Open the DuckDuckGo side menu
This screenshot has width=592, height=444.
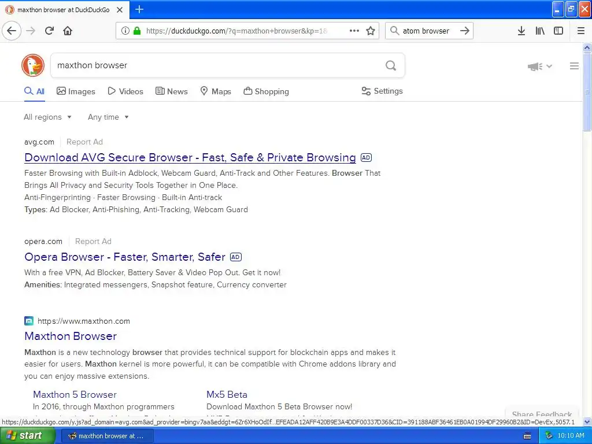click(x=574, y=66)
